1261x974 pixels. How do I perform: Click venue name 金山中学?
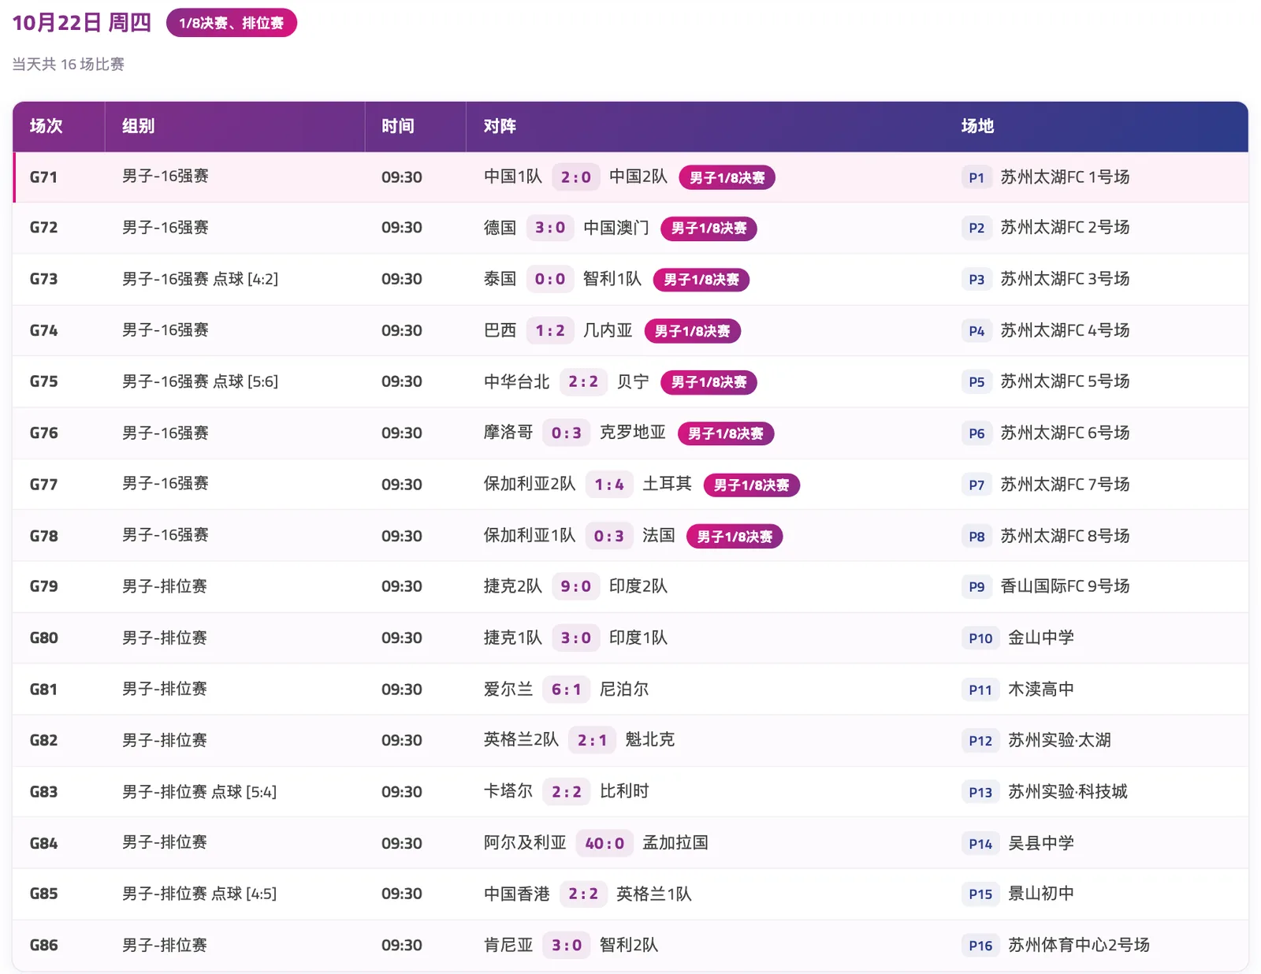(1041, 638)
